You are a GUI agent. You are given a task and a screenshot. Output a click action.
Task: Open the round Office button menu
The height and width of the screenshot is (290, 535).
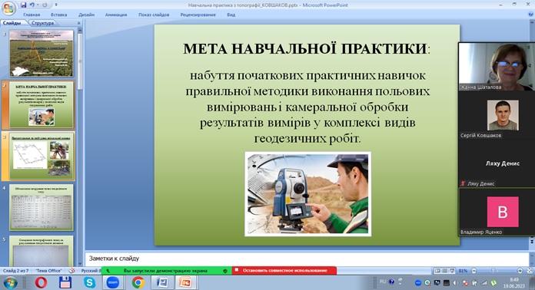8,8
